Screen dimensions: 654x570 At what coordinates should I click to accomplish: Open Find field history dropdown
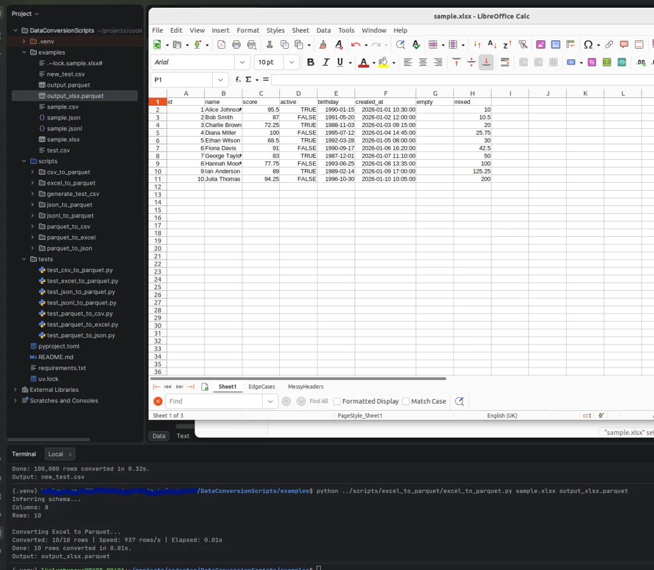(x=270, y=401)
